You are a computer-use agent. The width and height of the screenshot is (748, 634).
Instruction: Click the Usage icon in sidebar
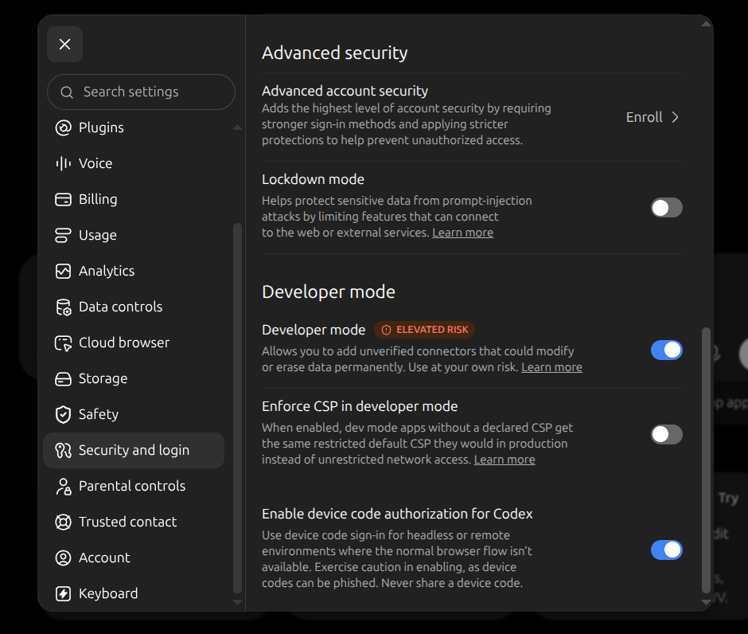pyautogui.click(x=64, y=235)
